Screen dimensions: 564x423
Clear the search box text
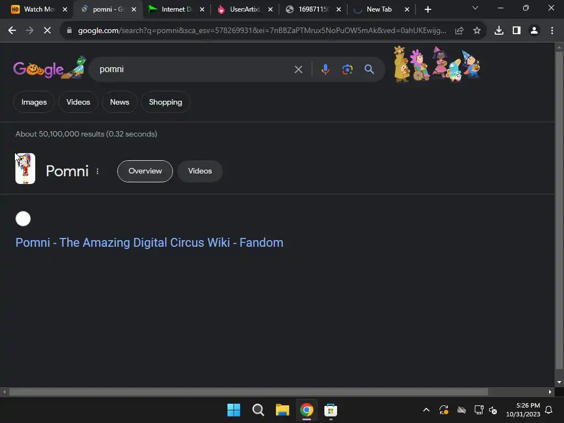click(299, 69)
